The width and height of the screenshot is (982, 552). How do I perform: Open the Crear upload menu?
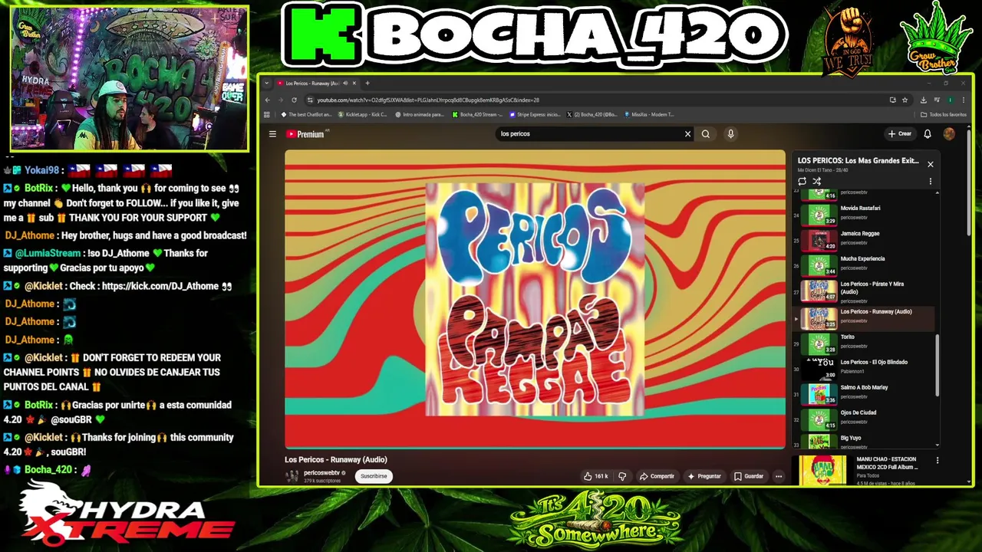click(x=900, y=134)
